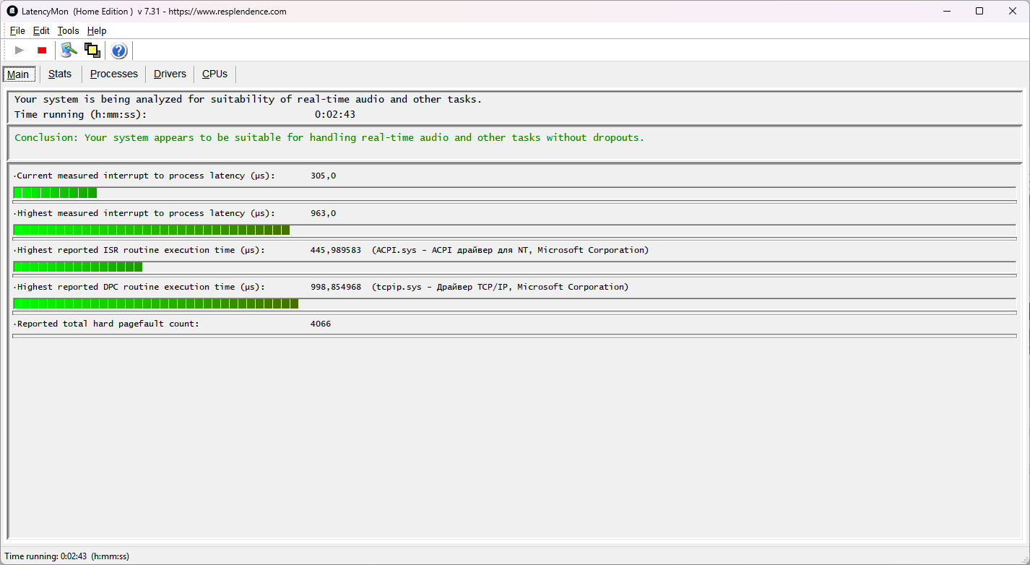Click the hard pagefault count value 4066
This screenshot has width=1030, height=565.
[321, 324]
